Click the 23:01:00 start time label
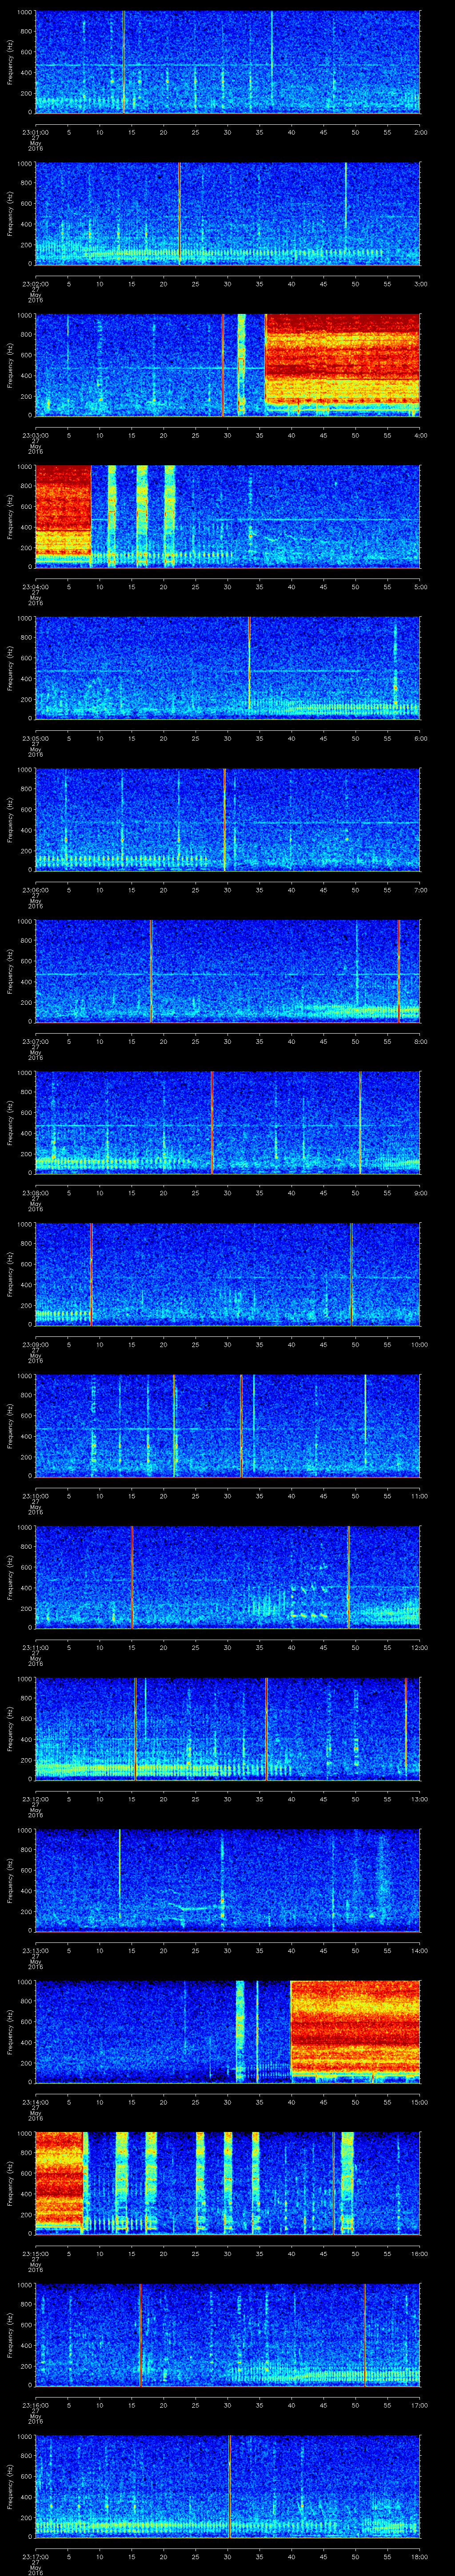The width and height of the screenshot is (455, 2576). [35, 132]
